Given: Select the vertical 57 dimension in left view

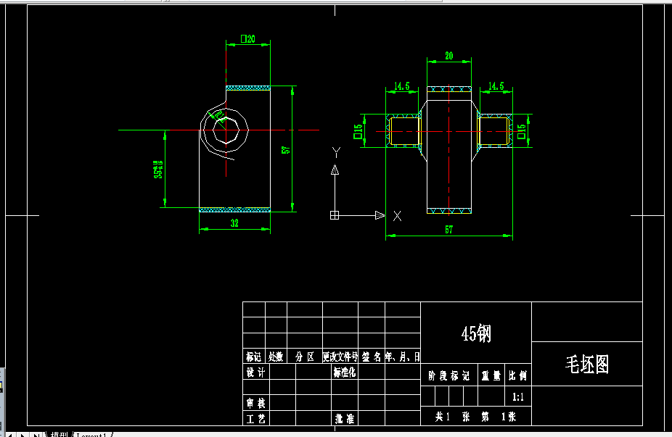Looking at the screenshot, I should (285, 150).
